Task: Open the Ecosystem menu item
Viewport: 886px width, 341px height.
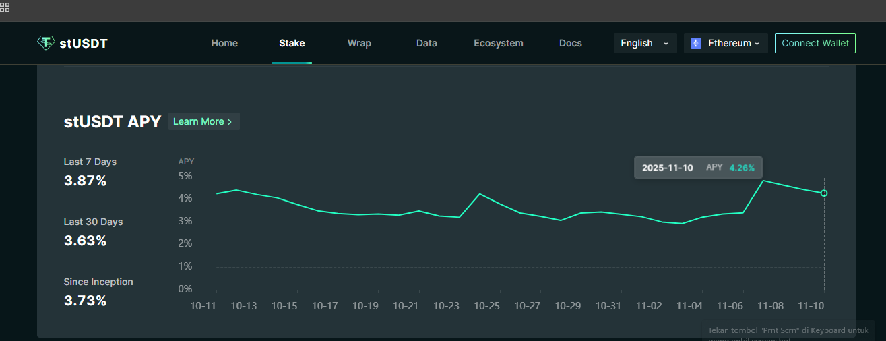Action: [x=499, y=43]
